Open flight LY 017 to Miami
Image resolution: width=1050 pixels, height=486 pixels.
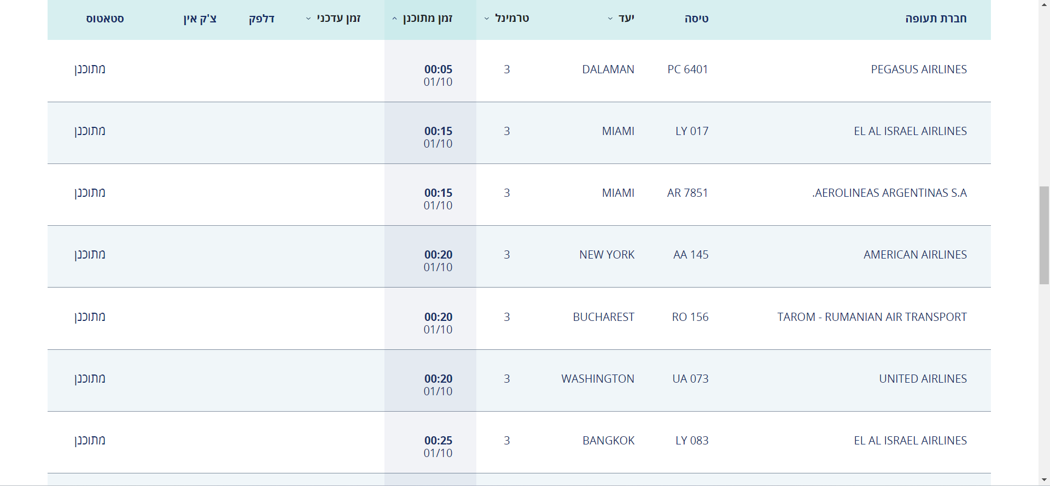tap(691, 131)
